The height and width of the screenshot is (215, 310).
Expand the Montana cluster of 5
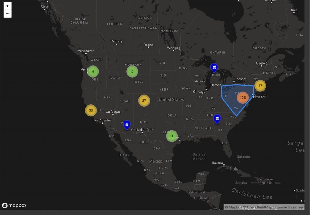132,71
